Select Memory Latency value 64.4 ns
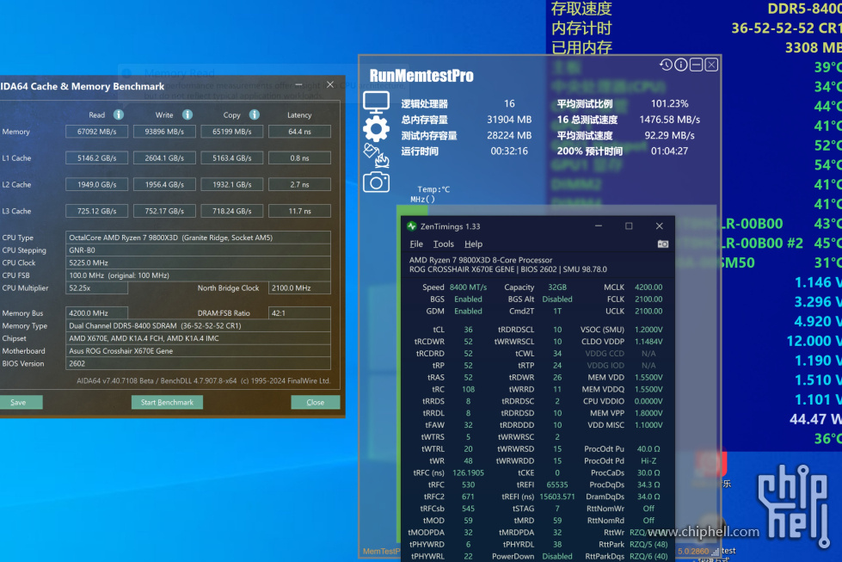This screenshot has width=842, height=562. [x=299, y=132]
